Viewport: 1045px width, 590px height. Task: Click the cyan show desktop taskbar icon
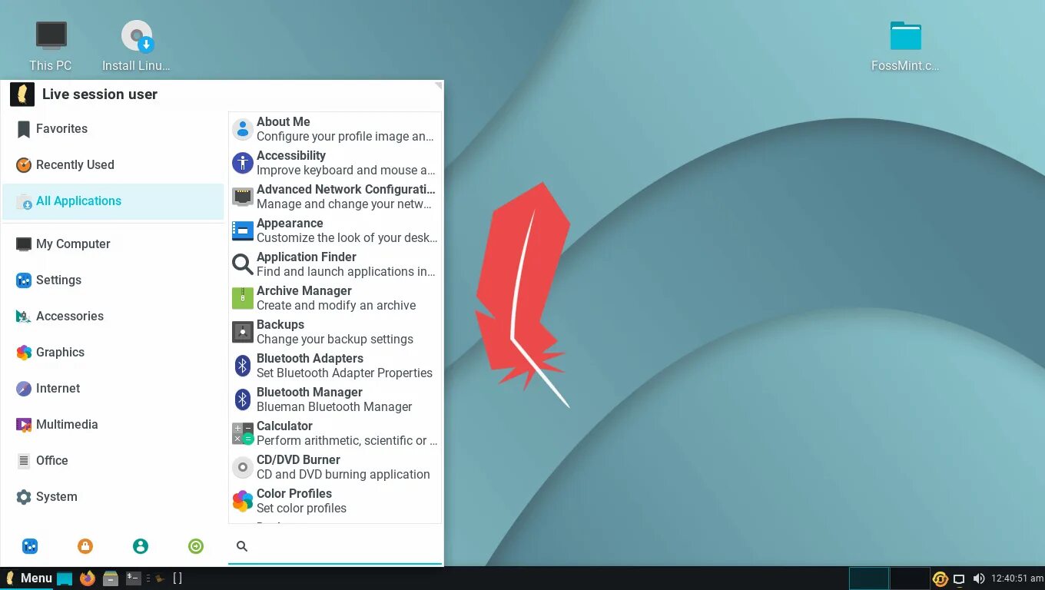coord(65,578)
